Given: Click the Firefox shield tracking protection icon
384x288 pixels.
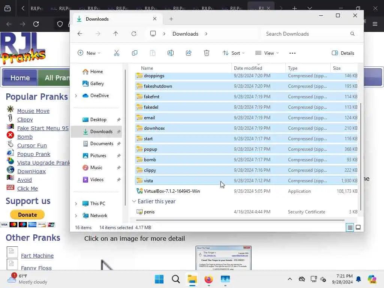Looking at the screenshot, I should [x=60, y=24].
